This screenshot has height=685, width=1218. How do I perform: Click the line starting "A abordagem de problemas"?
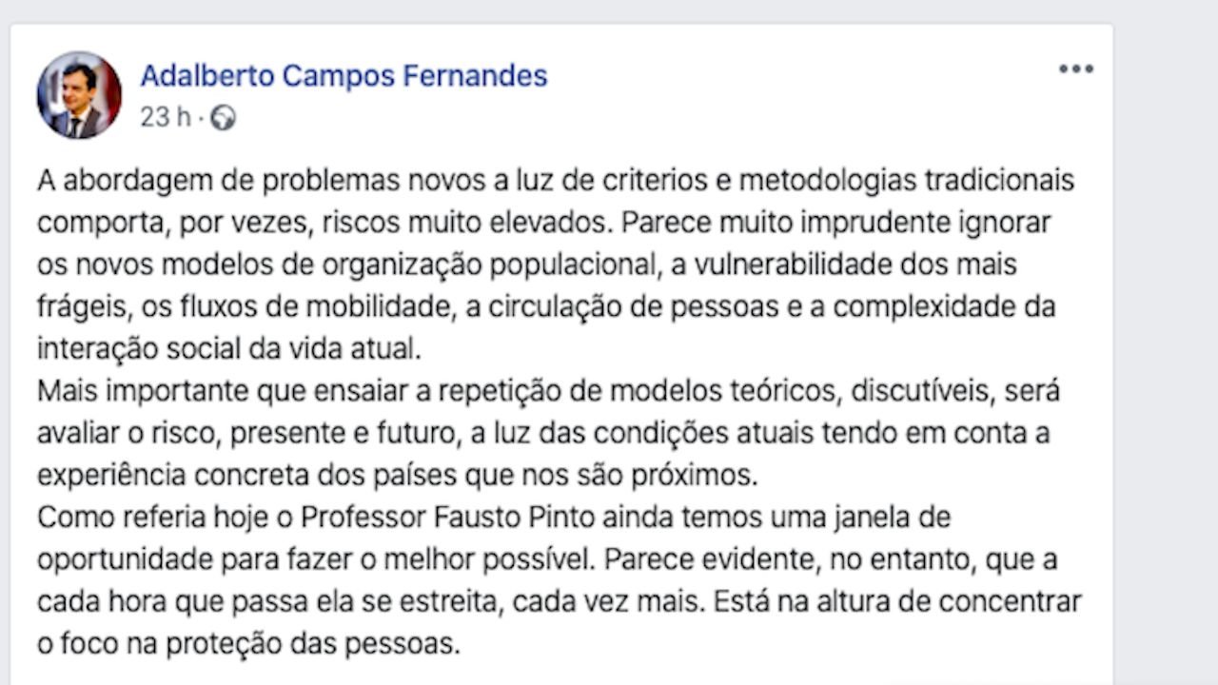pos(556,180)
